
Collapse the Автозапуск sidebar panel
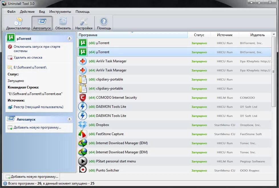point(70,119)
